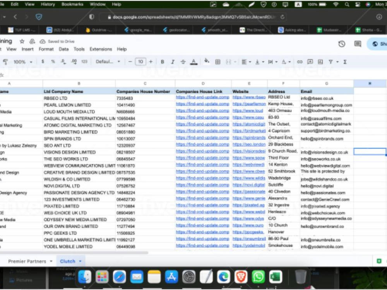
Task: Open Premier Partners tab dropdown arrow
Action: tap(51, 261)
